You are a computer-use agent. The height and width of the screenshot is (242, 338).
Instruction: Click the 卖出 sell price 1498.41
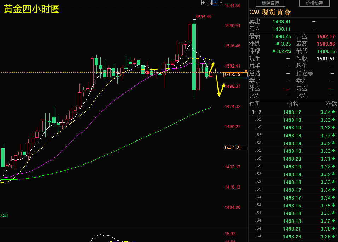tap(281, 22)
